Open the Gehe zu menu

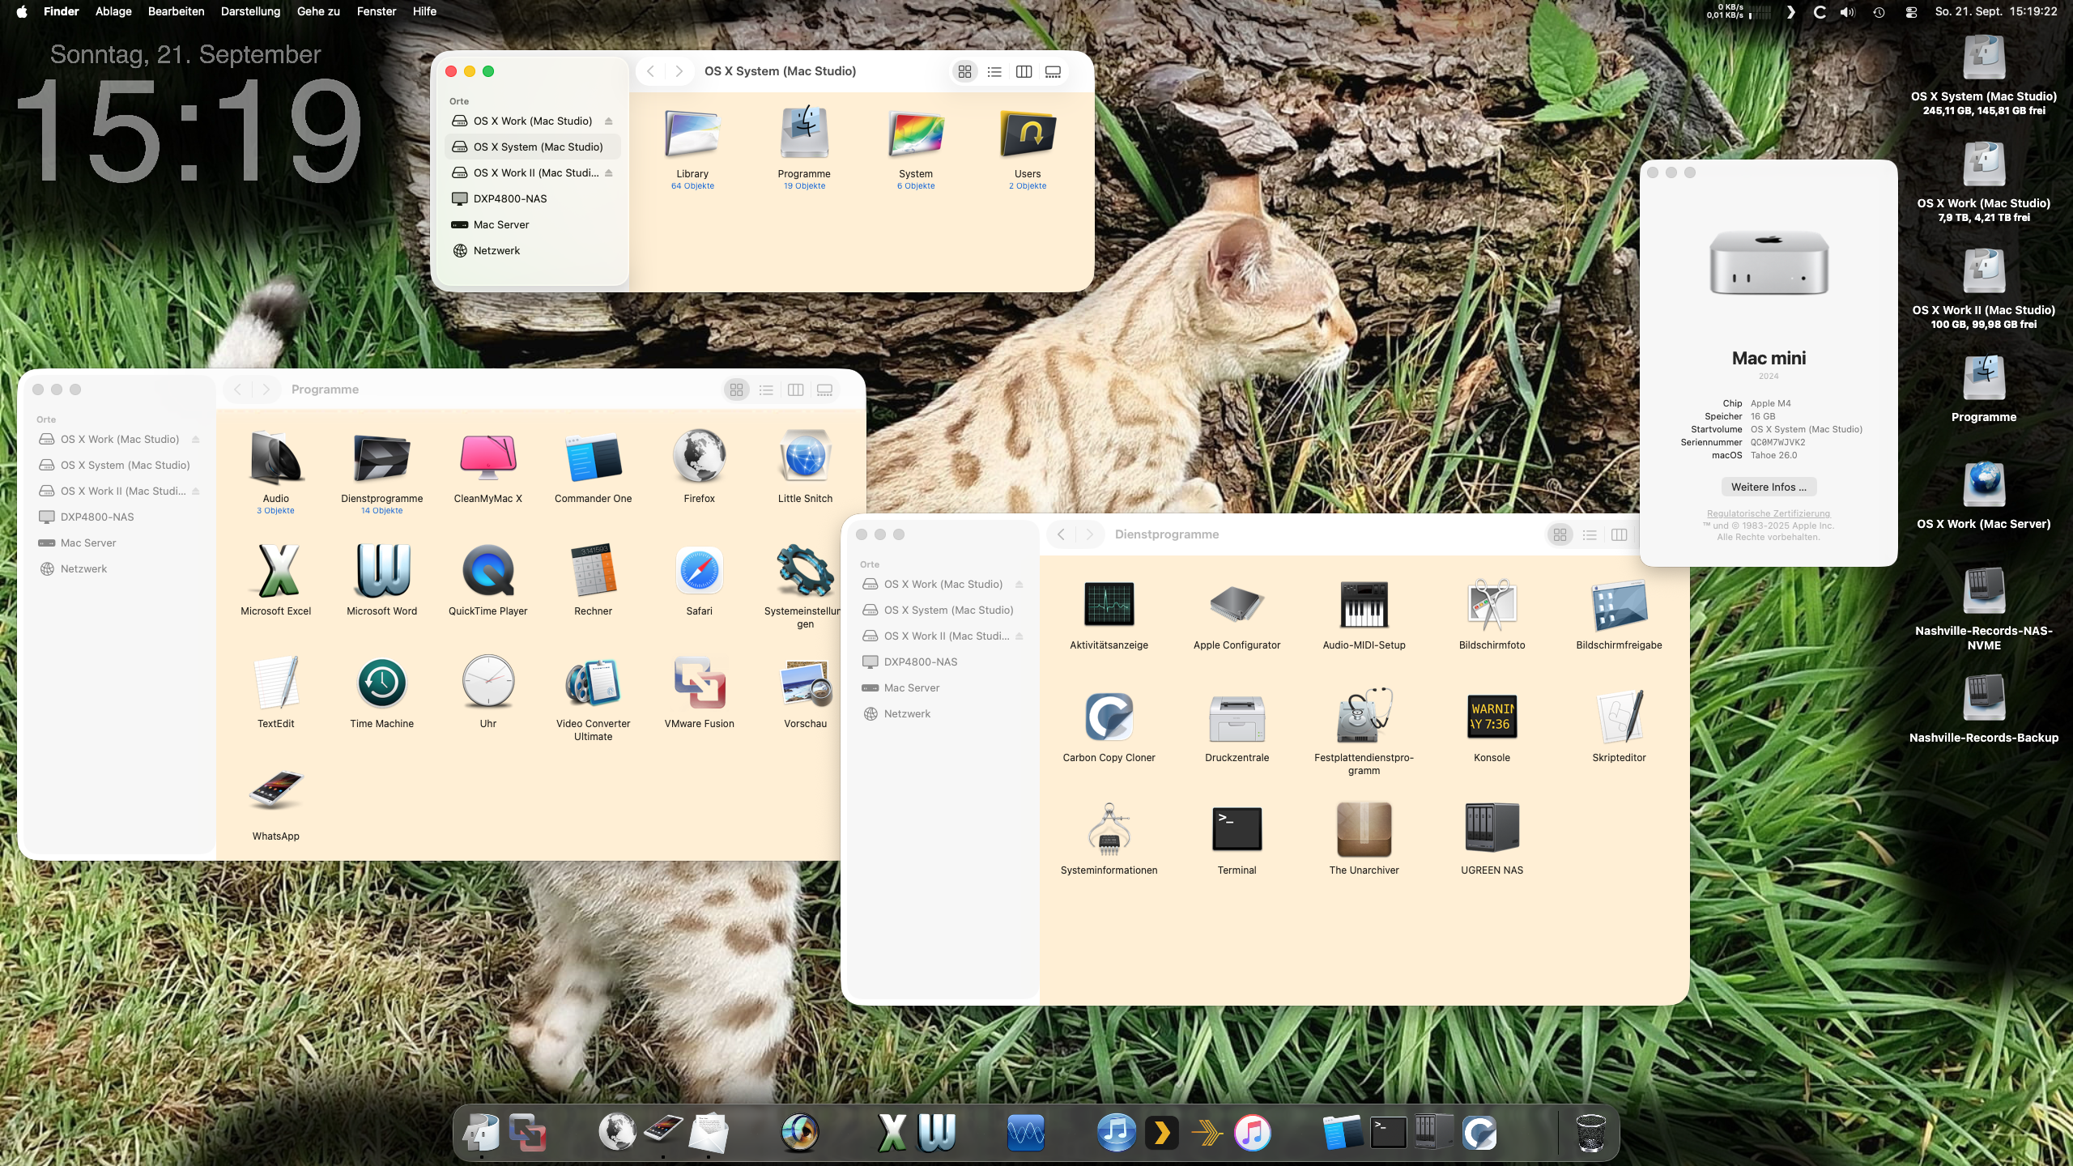318,11
